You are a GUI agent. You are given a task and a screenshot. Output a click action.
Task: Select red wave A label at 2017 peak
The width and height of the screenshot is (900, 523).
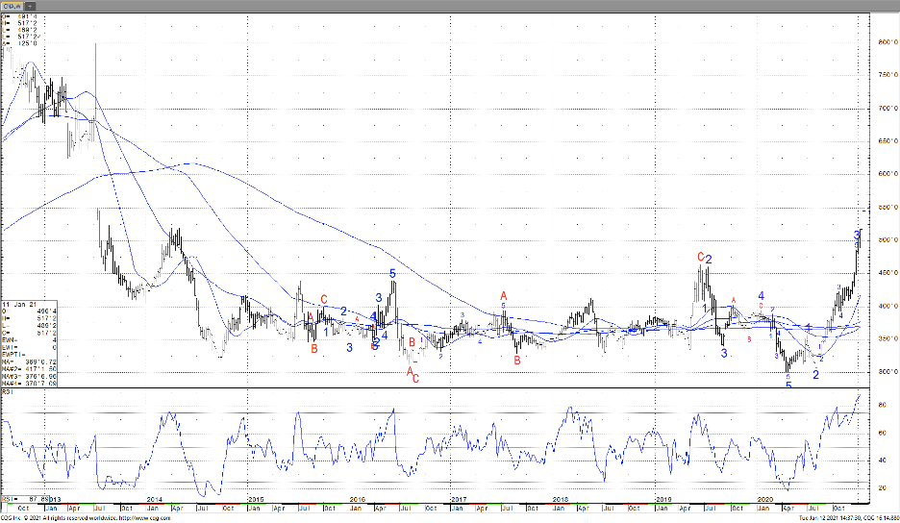point(503,296)
